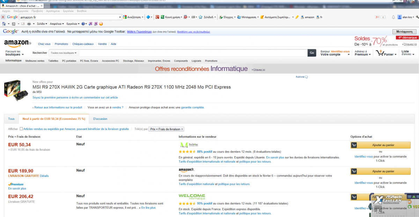Image resolution: width=419 pixels, height=217 pixels.
Task: Click the RSS feeds icon in command bar
Action: click(x=14, y=24)
